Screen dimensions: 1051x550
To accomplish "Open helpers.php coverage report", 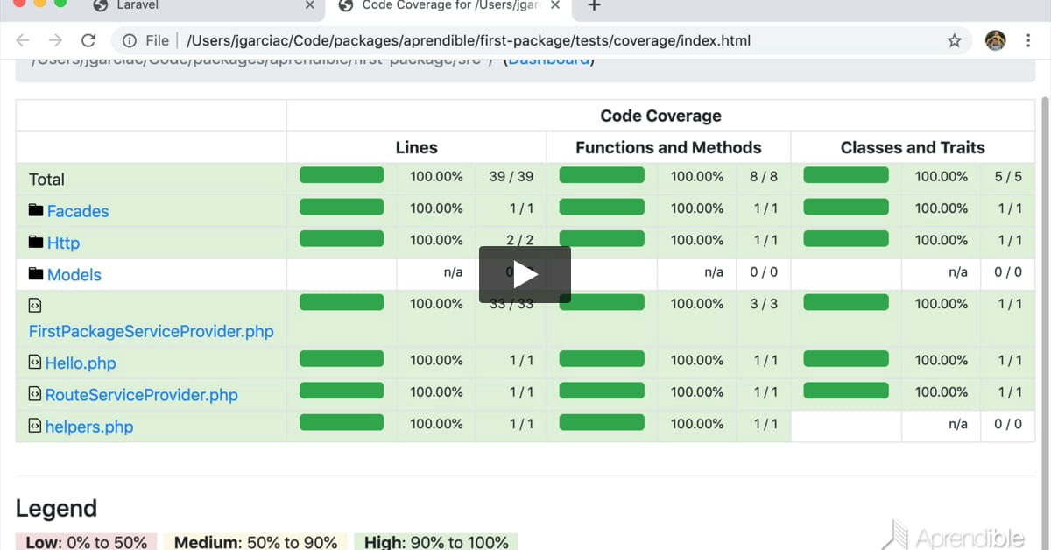I will tap(89, 427).
